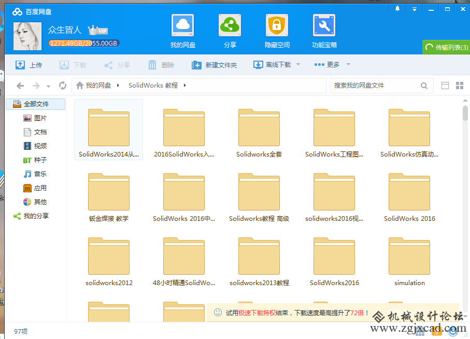Click the 我的网盘 breadcrumb home link
Screen dimensions: 470x339
(x=93, y=86)
